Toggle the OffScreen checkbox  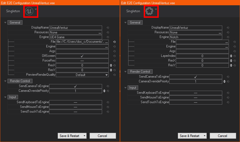[82, 56]
